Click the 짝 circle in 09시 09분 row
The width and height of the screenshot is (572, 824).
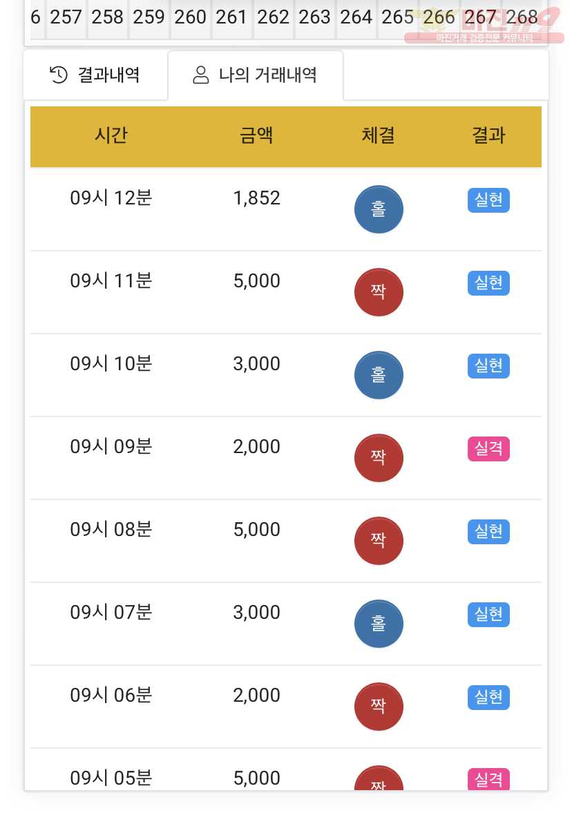[x=379, y=458]
